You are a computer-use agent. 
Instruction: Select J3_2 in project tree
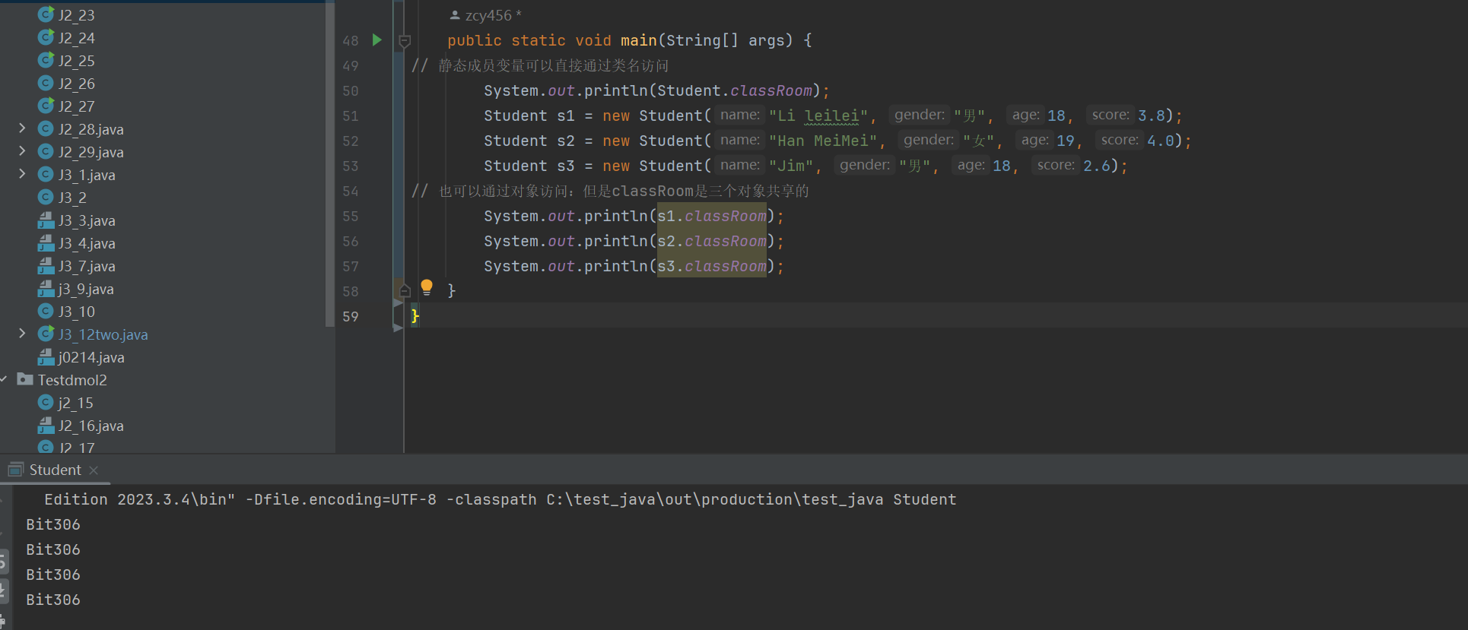tap(72, 198)
